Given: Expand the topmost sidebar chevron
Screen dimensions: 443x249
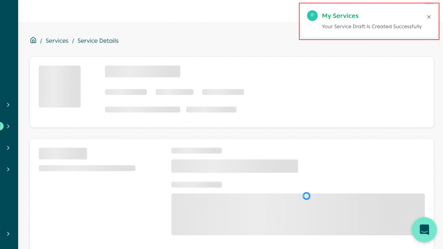Looking at the screenshot, I should pyautogui.click(x=8, y=105).
